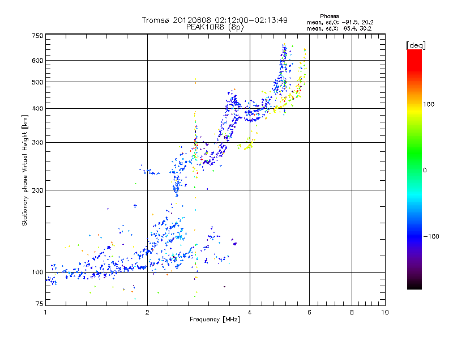
Task: Click the x-axis tick label '4'
Action: click(x=250, y=312)
